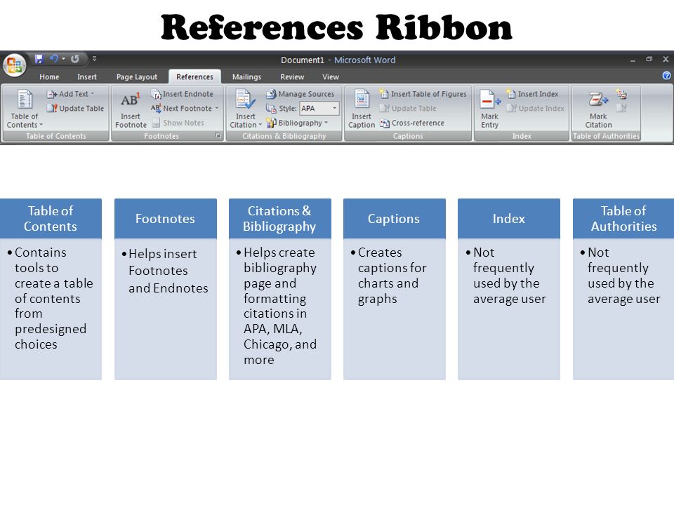Click the Table of Authorities heading box

(623, 219)
